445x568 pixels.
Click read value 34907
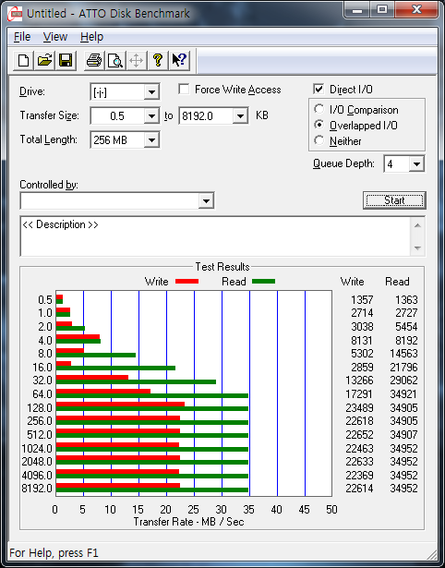coord(403,434)
